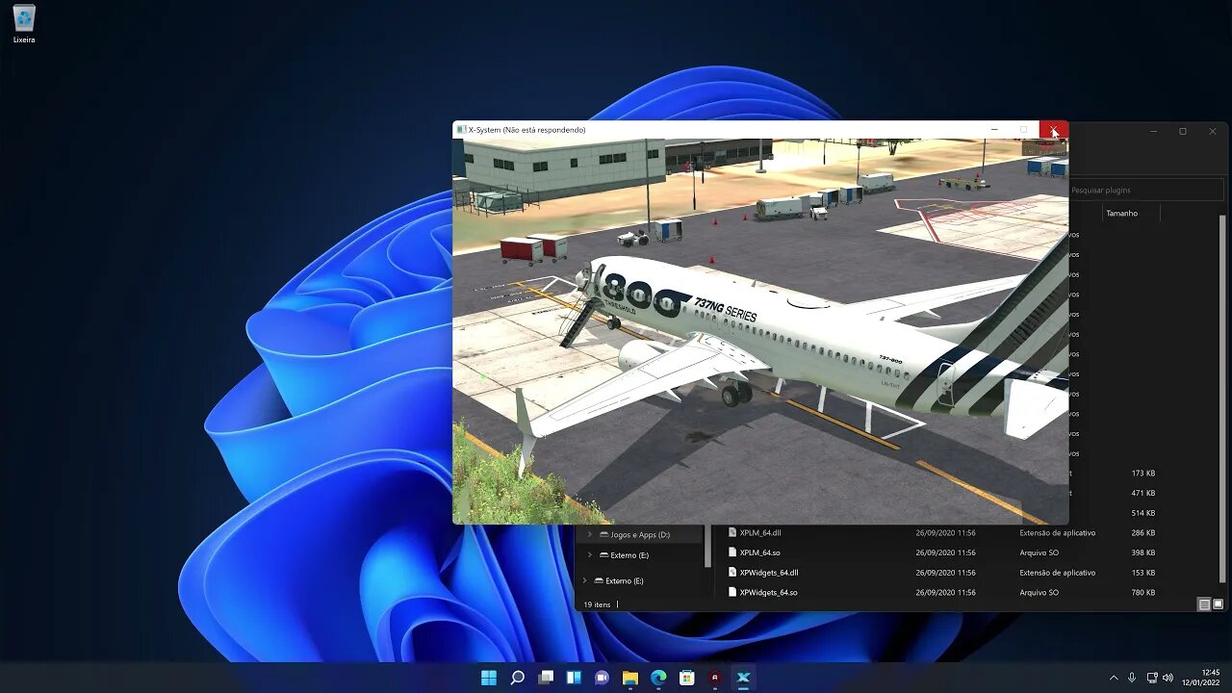Viewport: 1232px width, 693px height.
Task: Click XPWidgets_64.so's Arquivo SO type cell
Action: (x=1039, y=592)
